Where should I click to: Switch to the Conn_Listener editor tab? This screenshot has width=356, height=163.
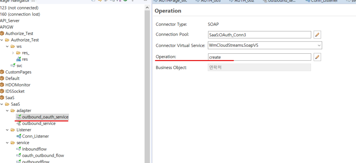click(x=322, y=2)
